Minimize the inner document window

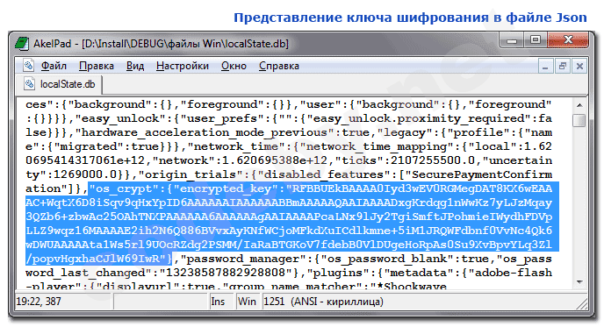[545, 66]
